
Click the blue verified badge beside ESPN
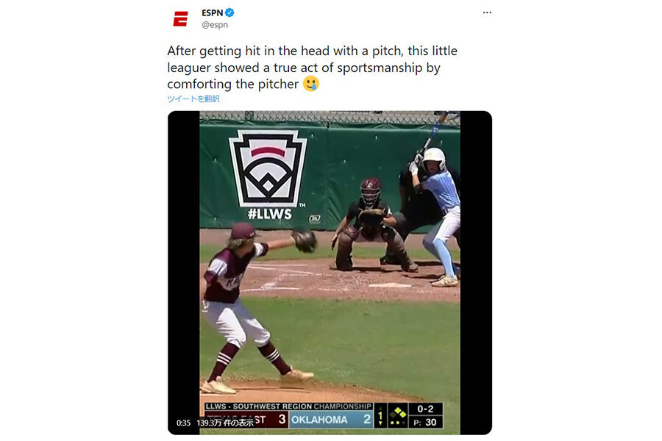coord(229,12)
